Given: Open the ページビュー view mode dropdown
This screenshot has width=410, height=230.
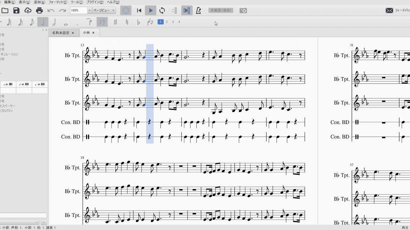Looking at the screenshot, I should coord(104,11).
